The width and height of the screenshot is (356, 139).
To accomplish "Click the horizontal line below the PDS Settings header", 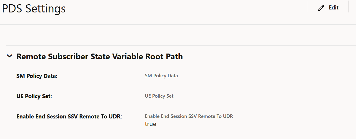I will click(178, 24).
